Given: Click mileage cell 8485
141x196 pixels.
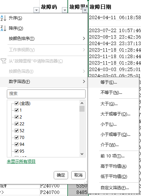Looking at the screenshot, I should coord(78,192).
